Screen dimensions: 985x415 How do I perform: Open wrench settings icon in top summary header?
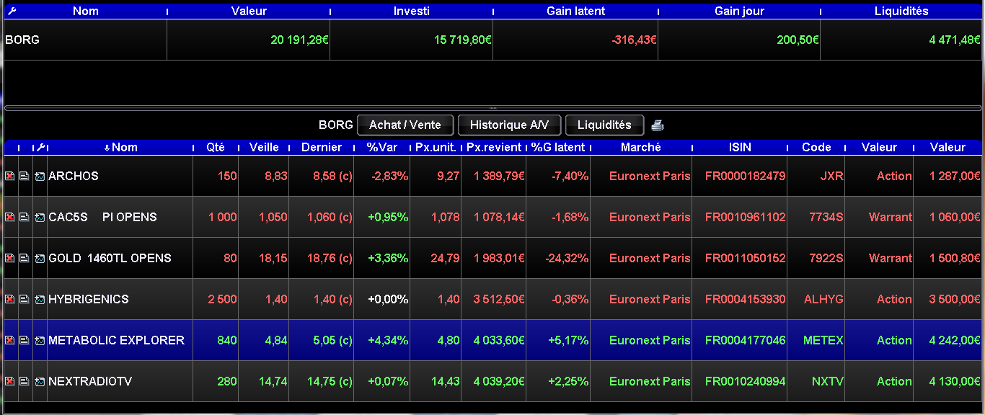click(11, 12)
